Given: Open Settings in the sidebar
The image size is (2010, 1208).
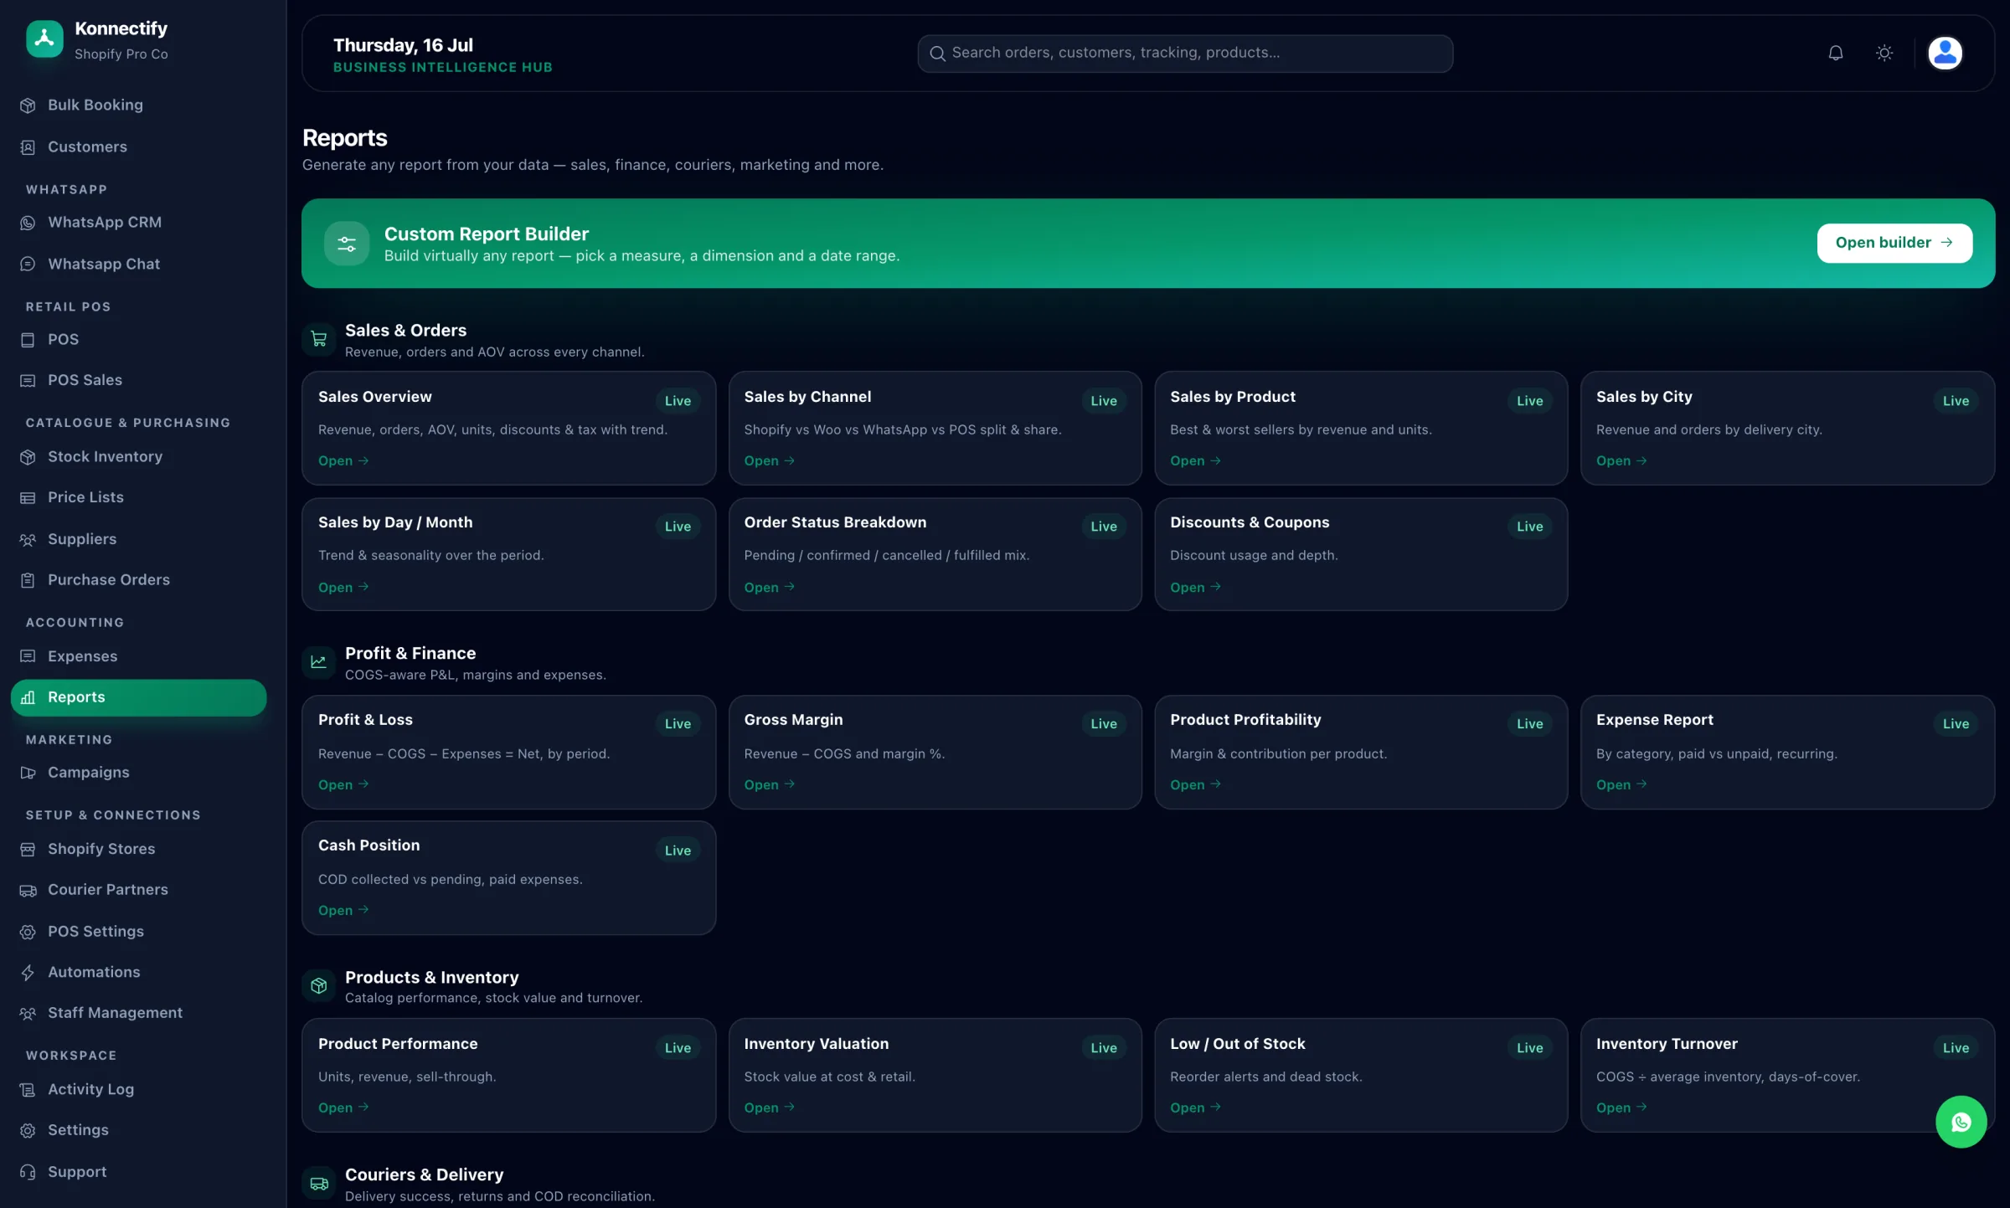Looking at the screenshot, I should (138, 1130).
